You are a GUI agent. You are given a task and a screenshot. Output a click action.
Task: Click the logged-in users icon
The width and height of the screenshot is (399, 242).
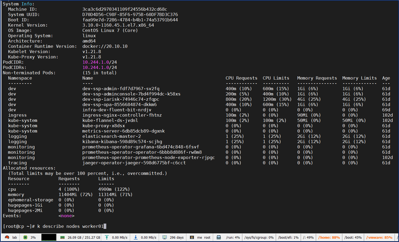coord(192,238)
